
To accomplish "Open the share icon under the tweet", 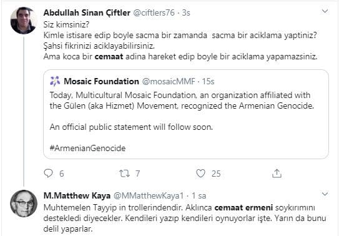I will (277, 173).
